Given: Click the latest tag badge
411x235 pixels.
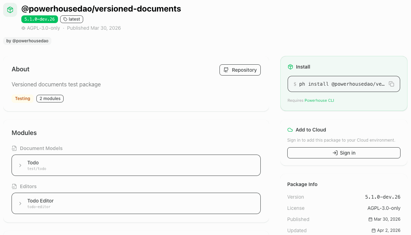Looking at the screenshot, I should click(72, 19).
